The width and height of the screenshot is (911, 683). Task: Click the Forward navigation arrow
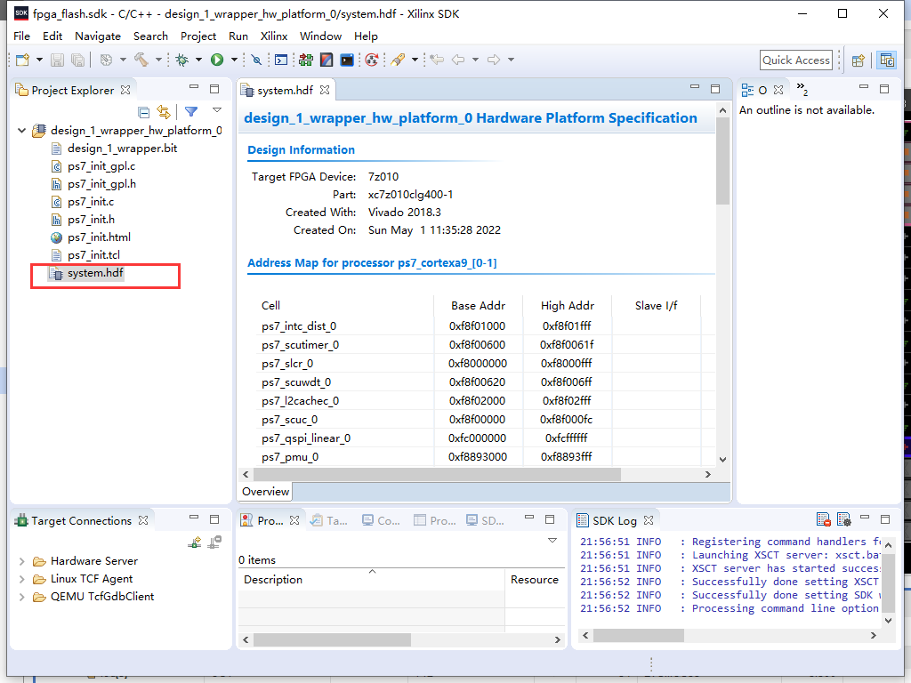click(x=494, y=60)
